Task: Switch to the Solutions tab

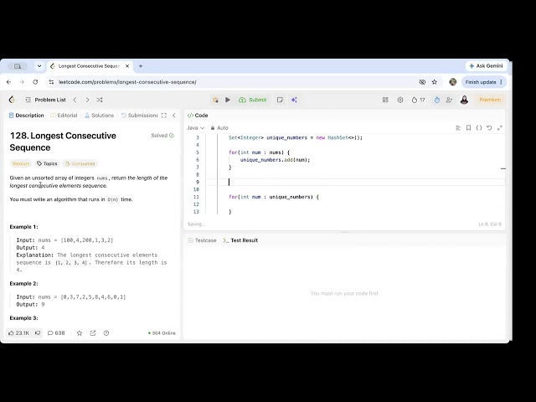Action: pyautogui.click(x=99, y=116)
